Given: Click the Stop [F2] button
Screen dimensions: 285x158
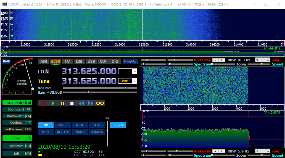Looking at the screenshot, I should coord(17,138).
